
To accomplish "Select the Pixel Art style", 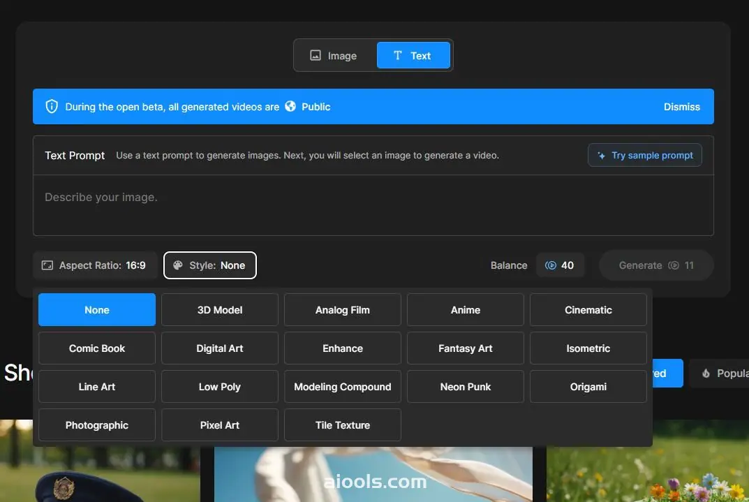I will tap(220, 425).
